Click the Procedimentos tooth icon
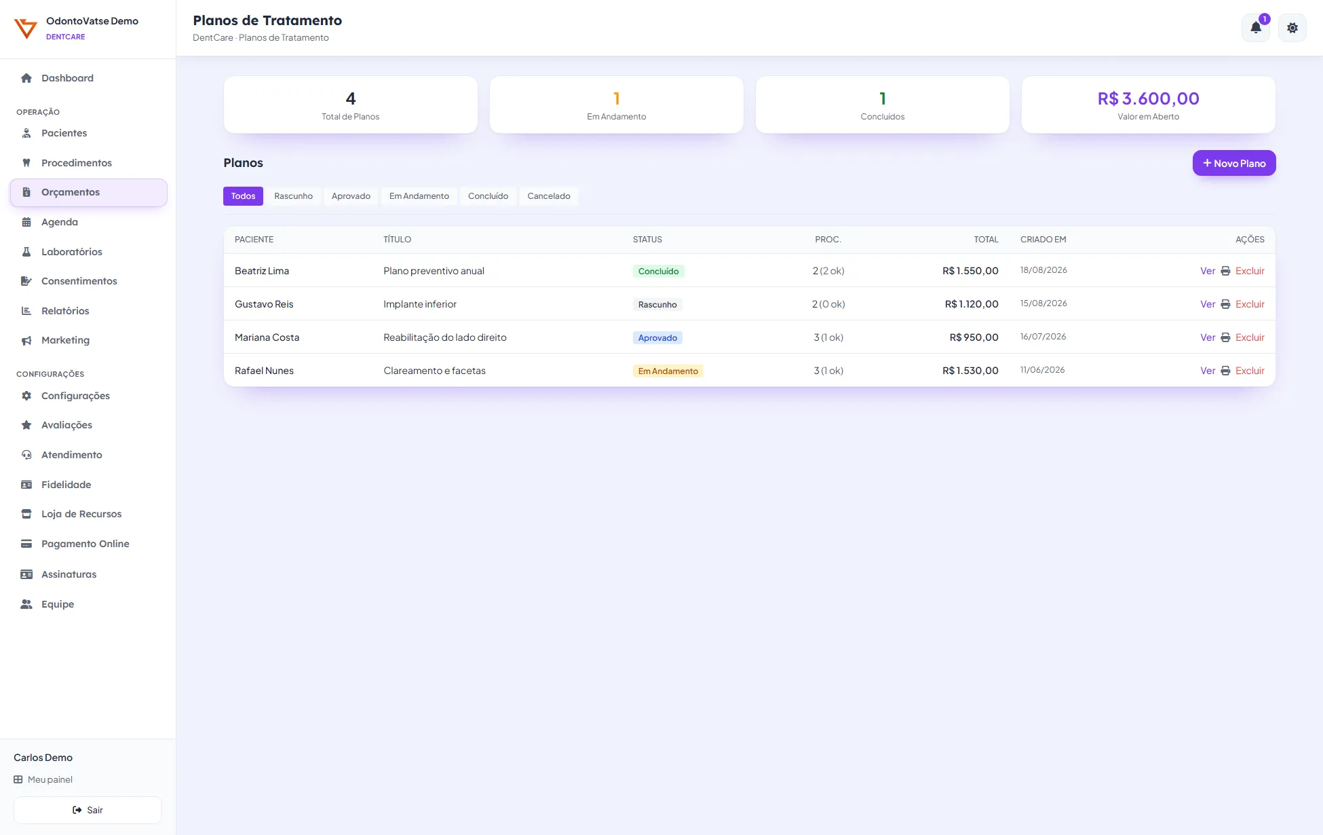 click(x=26, y=163)
